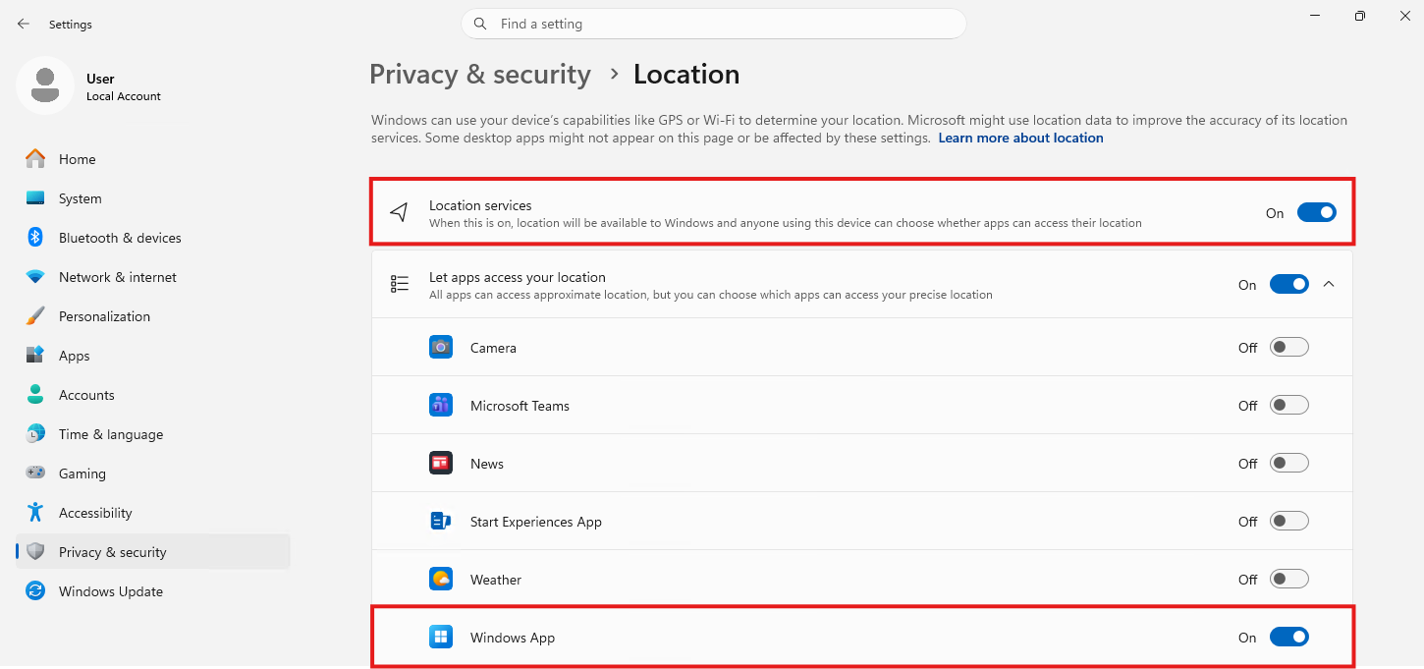Screen dimensions: 1424x669
Task: Click the Weather app icon
Action: (441, 579)
